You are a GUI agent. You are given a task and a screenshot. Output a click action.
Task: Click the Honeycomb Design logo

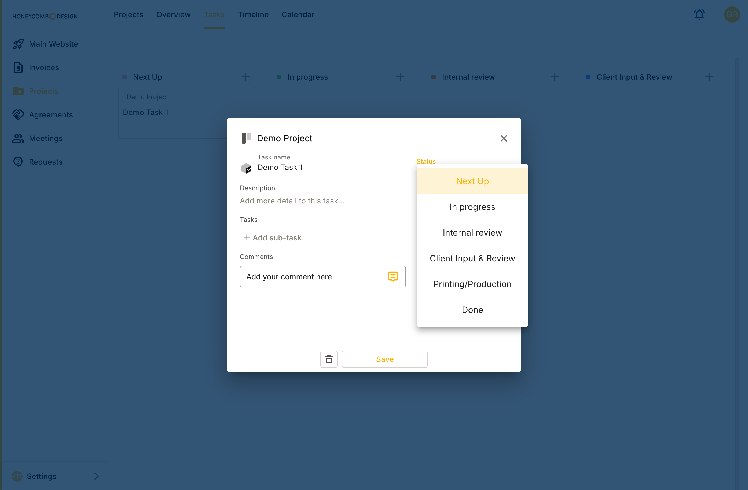pos(45,16)
